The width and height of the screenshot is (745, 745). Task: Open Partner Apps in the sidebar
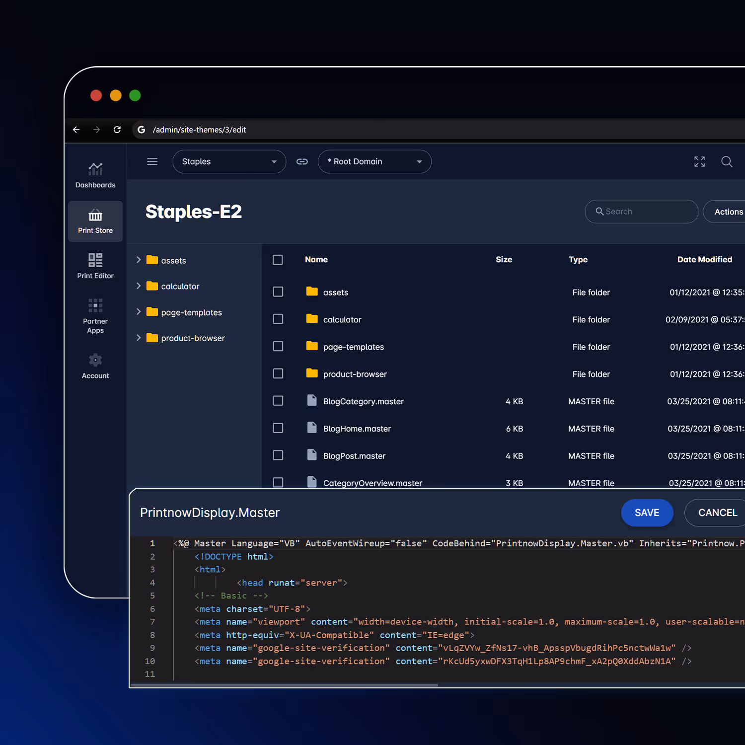(95, 316)
